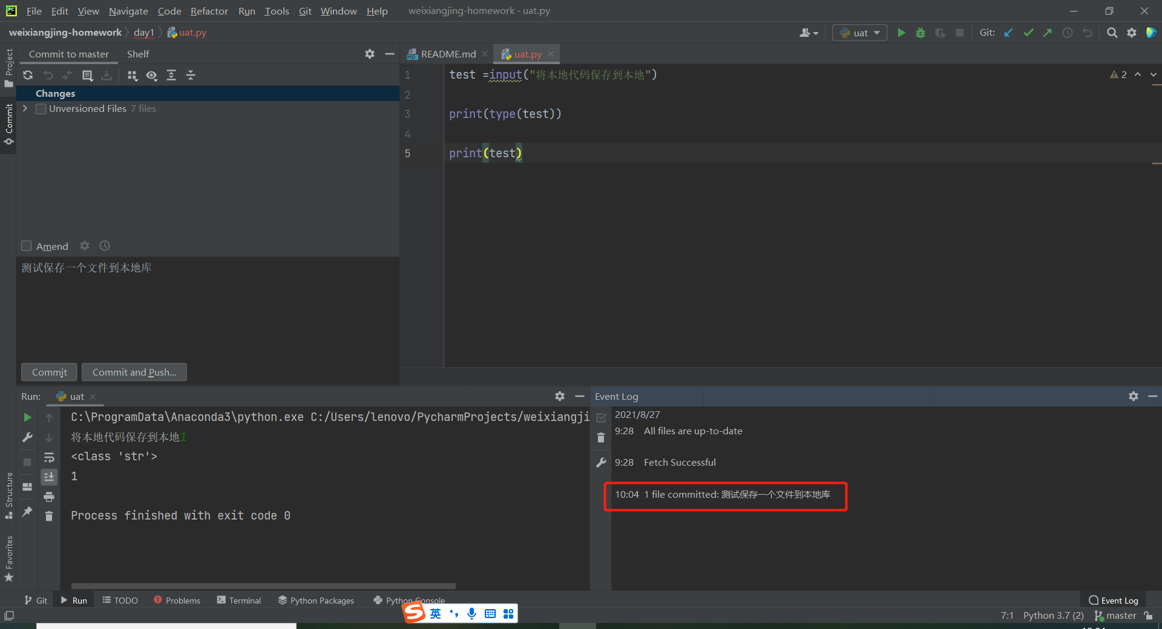The image size is (1162, 629).
Task: Open View Options eye icon
Action: 151,75
